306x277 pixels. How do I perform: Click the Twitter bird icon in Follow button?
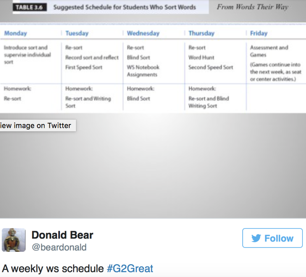click(256, 238)
